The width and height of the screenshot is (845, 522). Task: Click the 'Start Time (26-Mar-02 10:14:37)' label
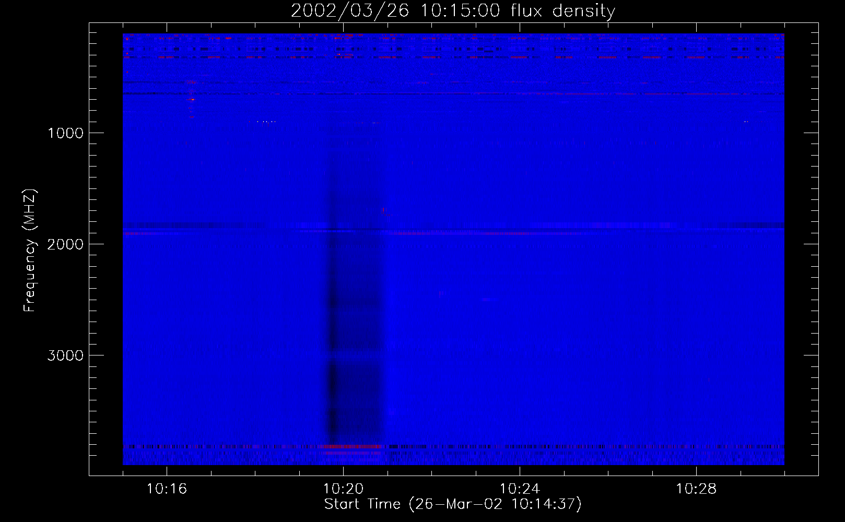[453, 504]
